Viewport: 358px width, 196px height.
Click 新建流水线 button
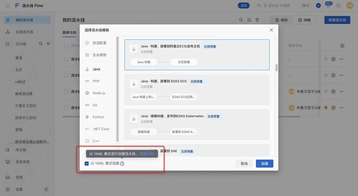click(337, 20)
